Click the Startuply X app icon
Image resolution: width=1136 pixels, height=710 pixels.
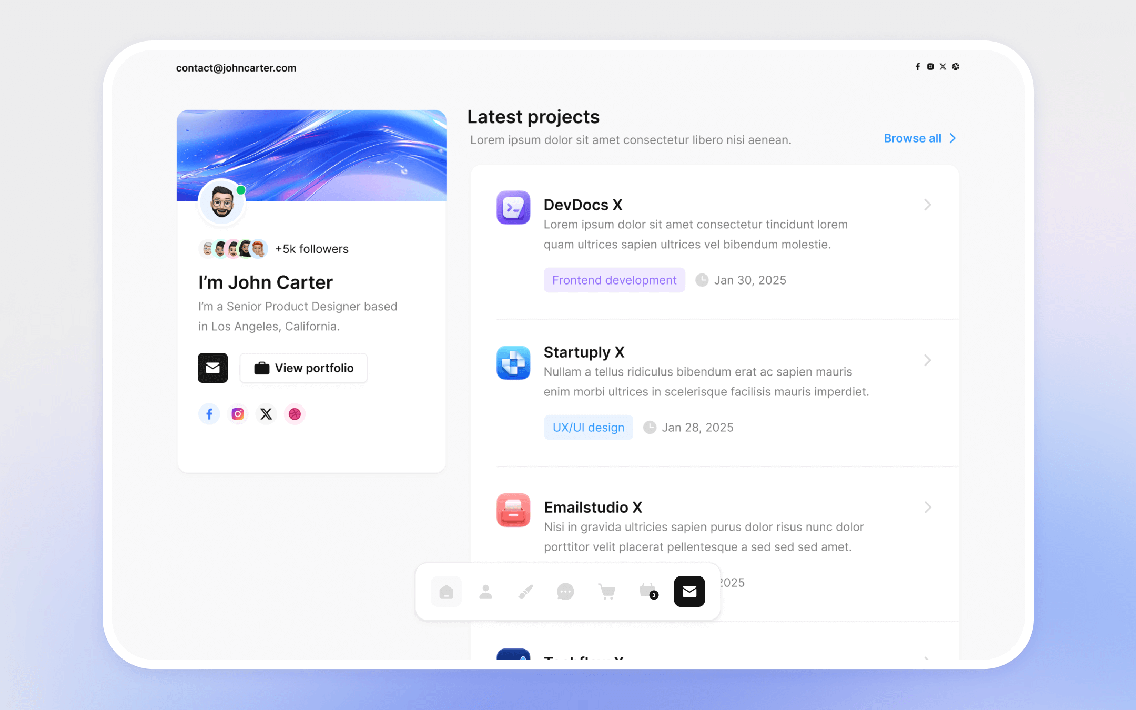pos(513,362)
